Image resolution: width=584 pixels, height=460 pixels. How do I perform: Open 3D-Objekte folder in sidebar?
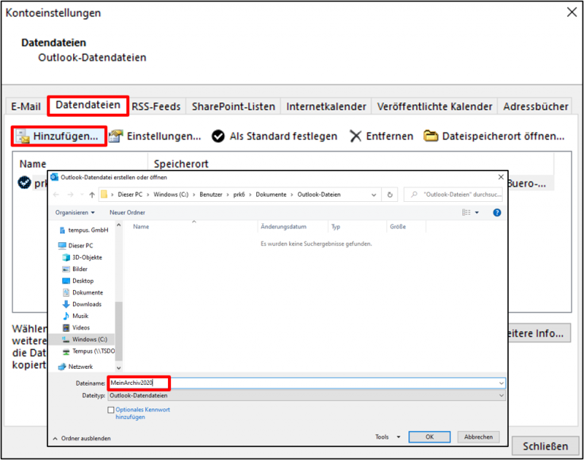[82, 257]
